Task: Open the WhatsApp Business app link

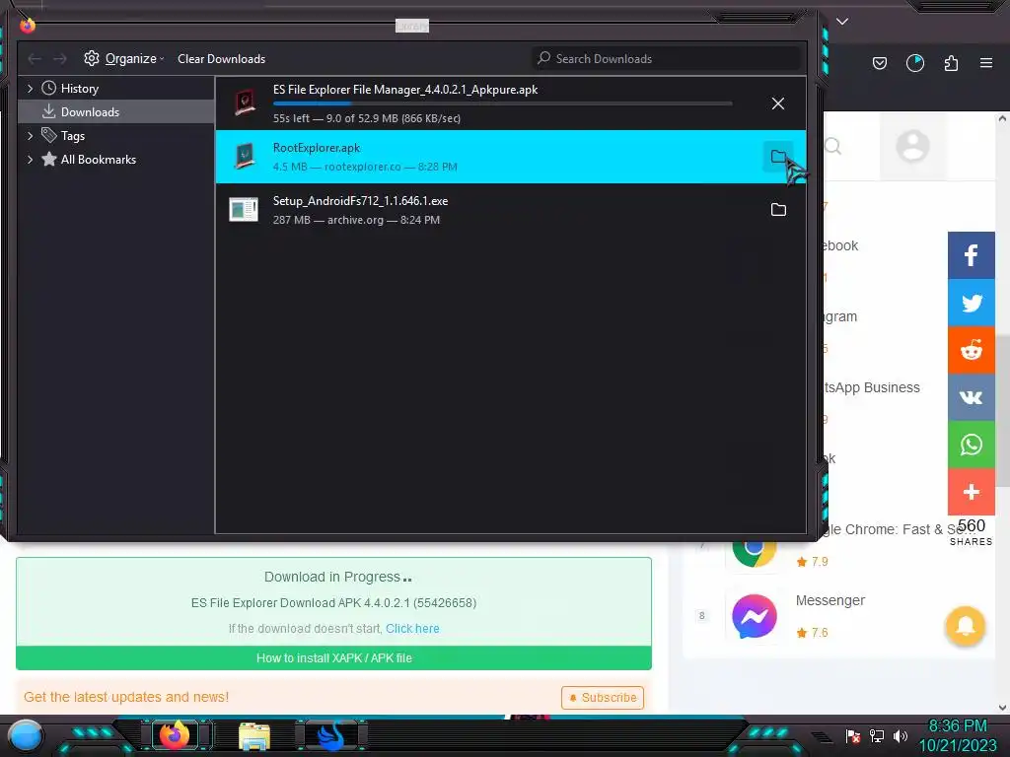Action: tap(872, 387)
